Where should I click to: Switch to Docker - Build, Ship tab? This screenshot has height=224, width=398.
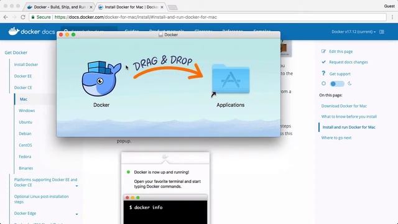[60, 7]
